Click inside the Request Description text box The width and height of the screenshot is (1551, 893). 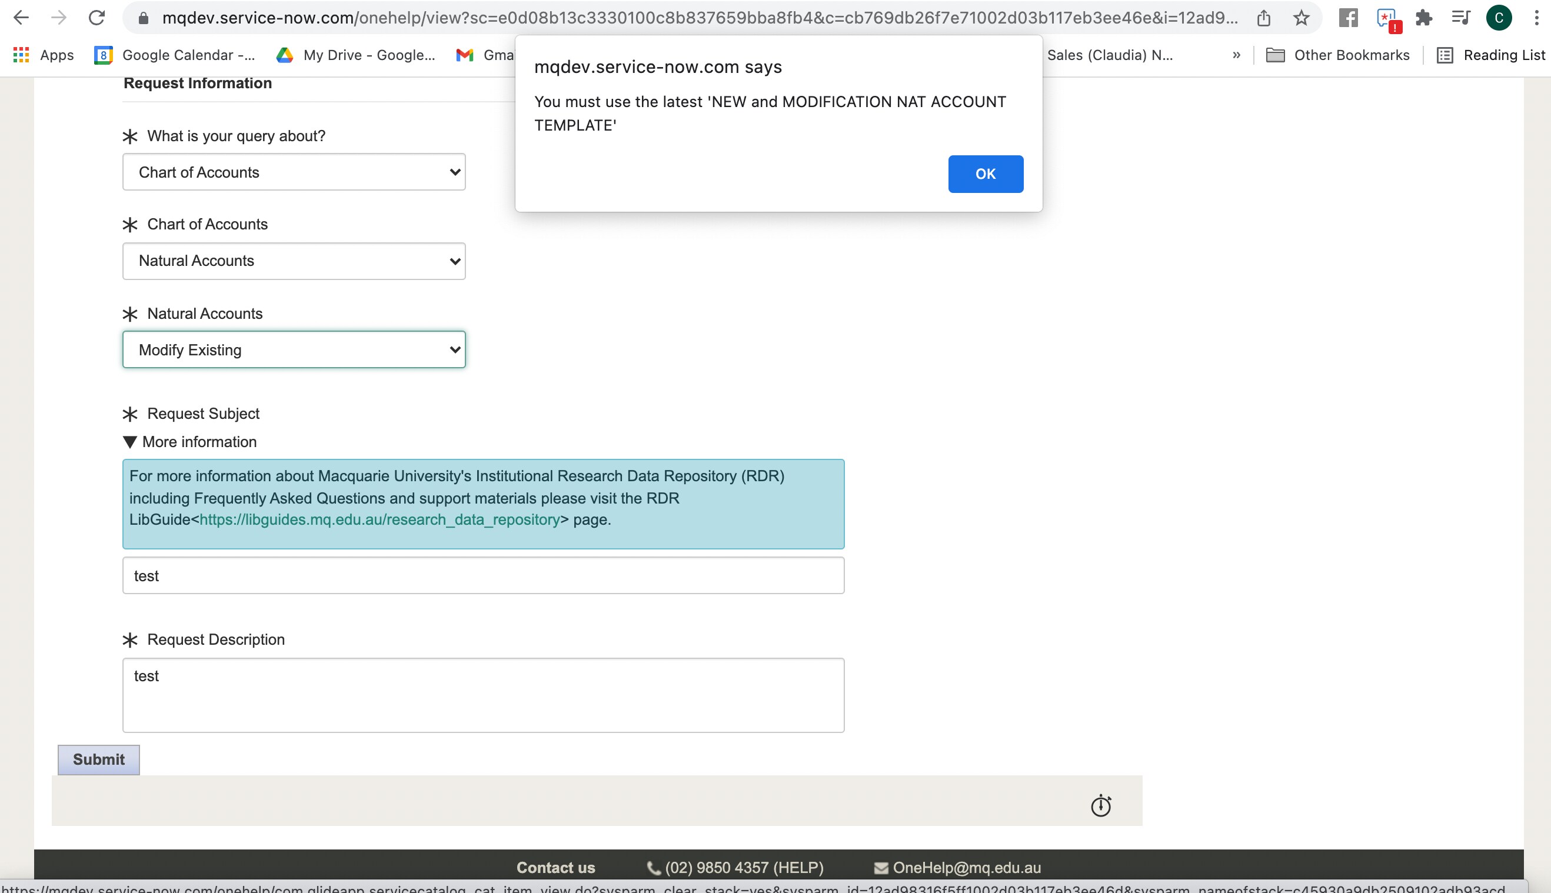point(484,694)
